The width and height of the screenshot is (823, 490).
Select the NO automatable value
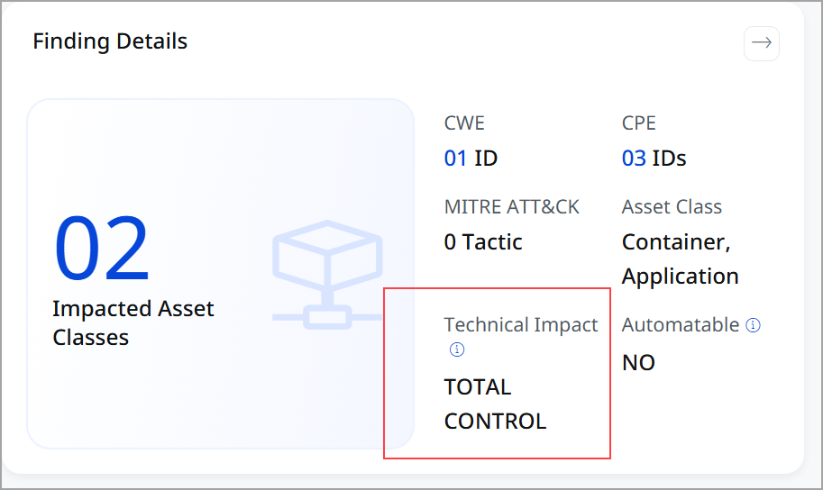coord(638,362)
